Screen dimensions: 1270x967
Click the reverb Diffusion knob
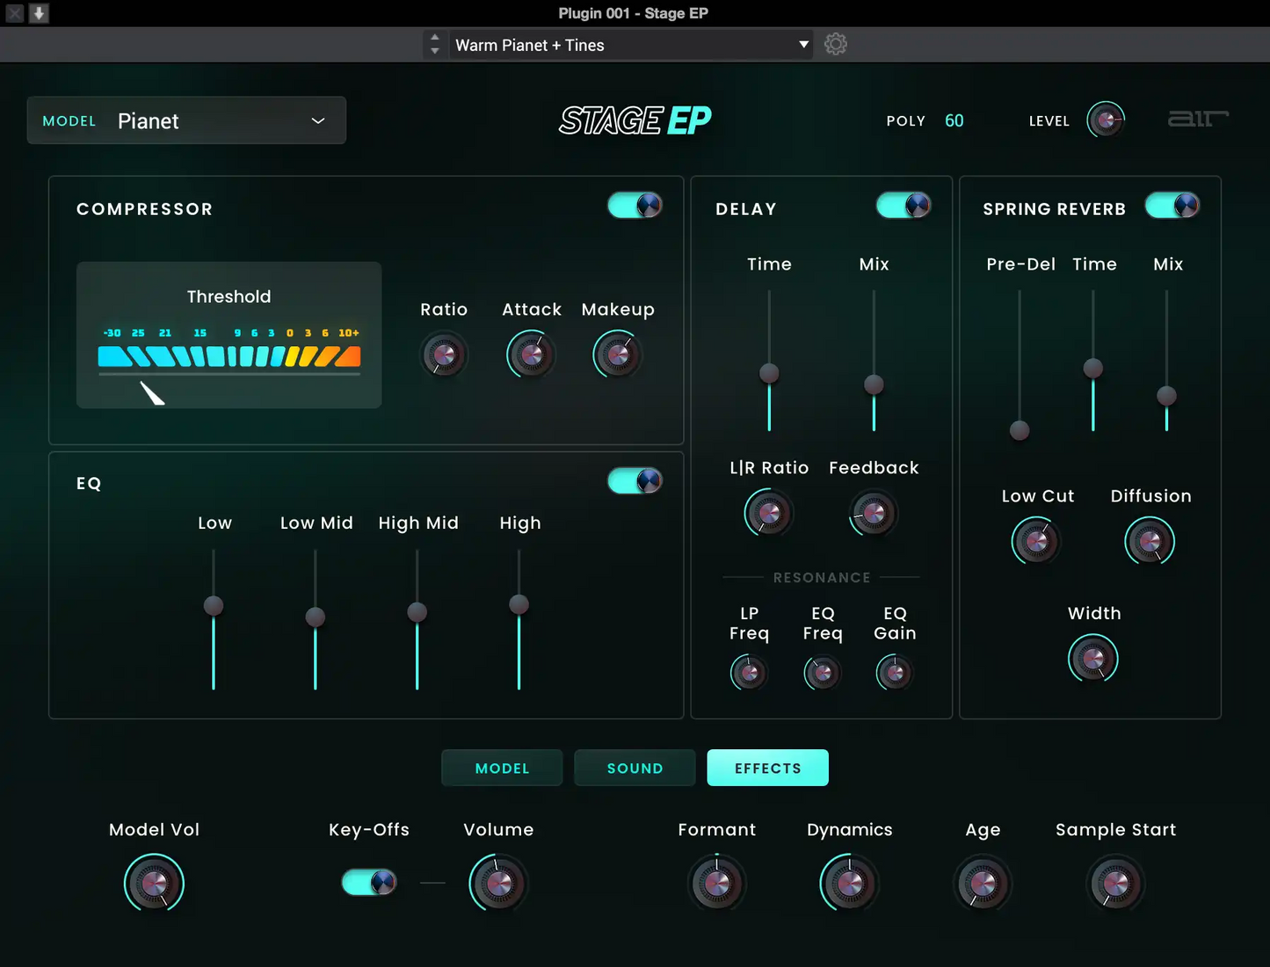1150,541
